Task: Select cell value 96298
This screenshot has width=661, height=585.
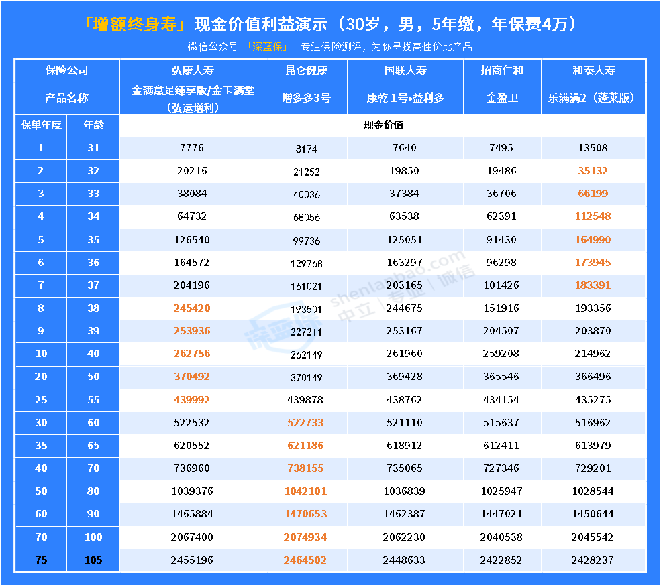Action: click(501, 262)
